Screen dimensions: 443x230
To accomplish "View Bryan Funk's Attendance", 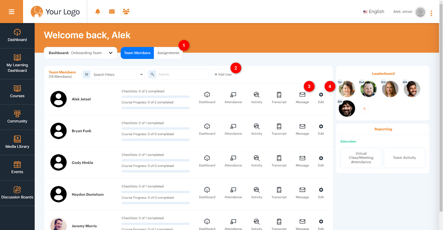I will (x=233, y=129).
